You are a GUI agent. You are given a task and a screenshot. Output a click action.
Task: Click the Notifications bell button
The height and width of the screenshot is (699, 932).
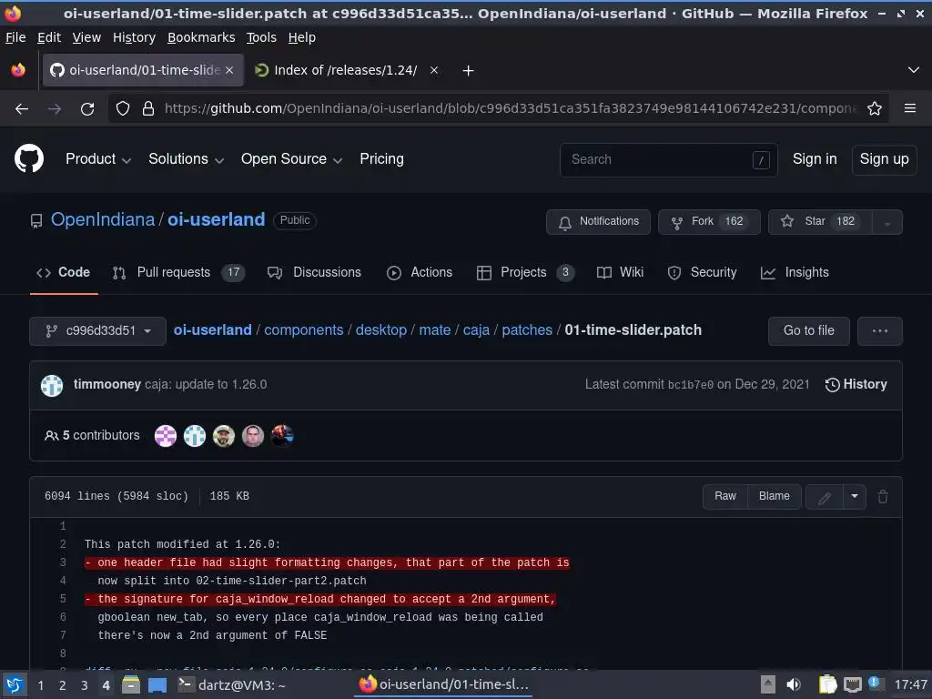pos(598,222)
